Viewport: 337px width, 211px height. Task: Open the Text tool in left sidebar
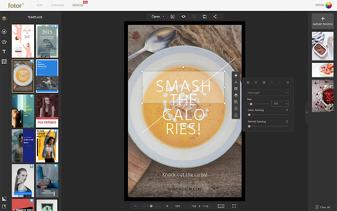(x=4, y=52)
